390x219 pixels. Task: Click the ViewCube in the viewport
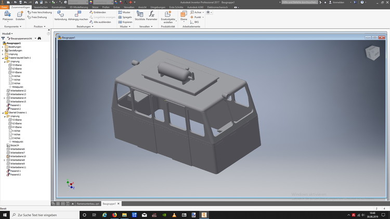tap(373, 53)
